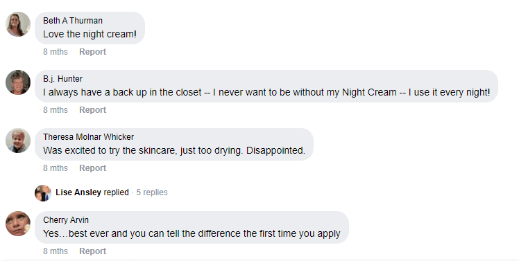The image size is (519, 261).
Task: Click Lise Ansley's name in reply line
Action: point(78,192)
